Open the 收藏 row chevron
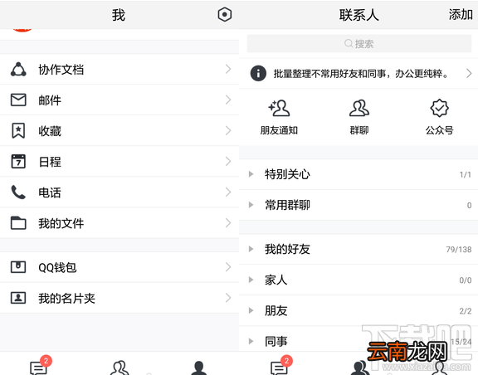 point(228,130)
